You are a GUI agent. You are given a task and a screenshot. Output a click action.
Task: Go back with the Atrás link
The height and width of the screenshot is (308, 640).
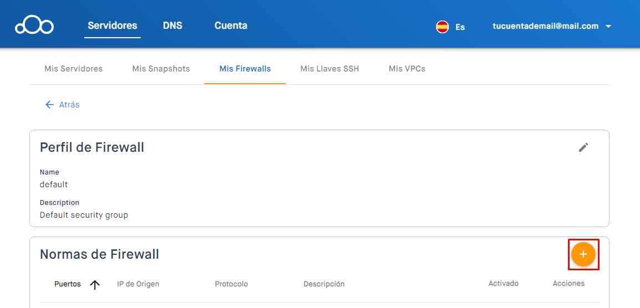click(62, 105)
